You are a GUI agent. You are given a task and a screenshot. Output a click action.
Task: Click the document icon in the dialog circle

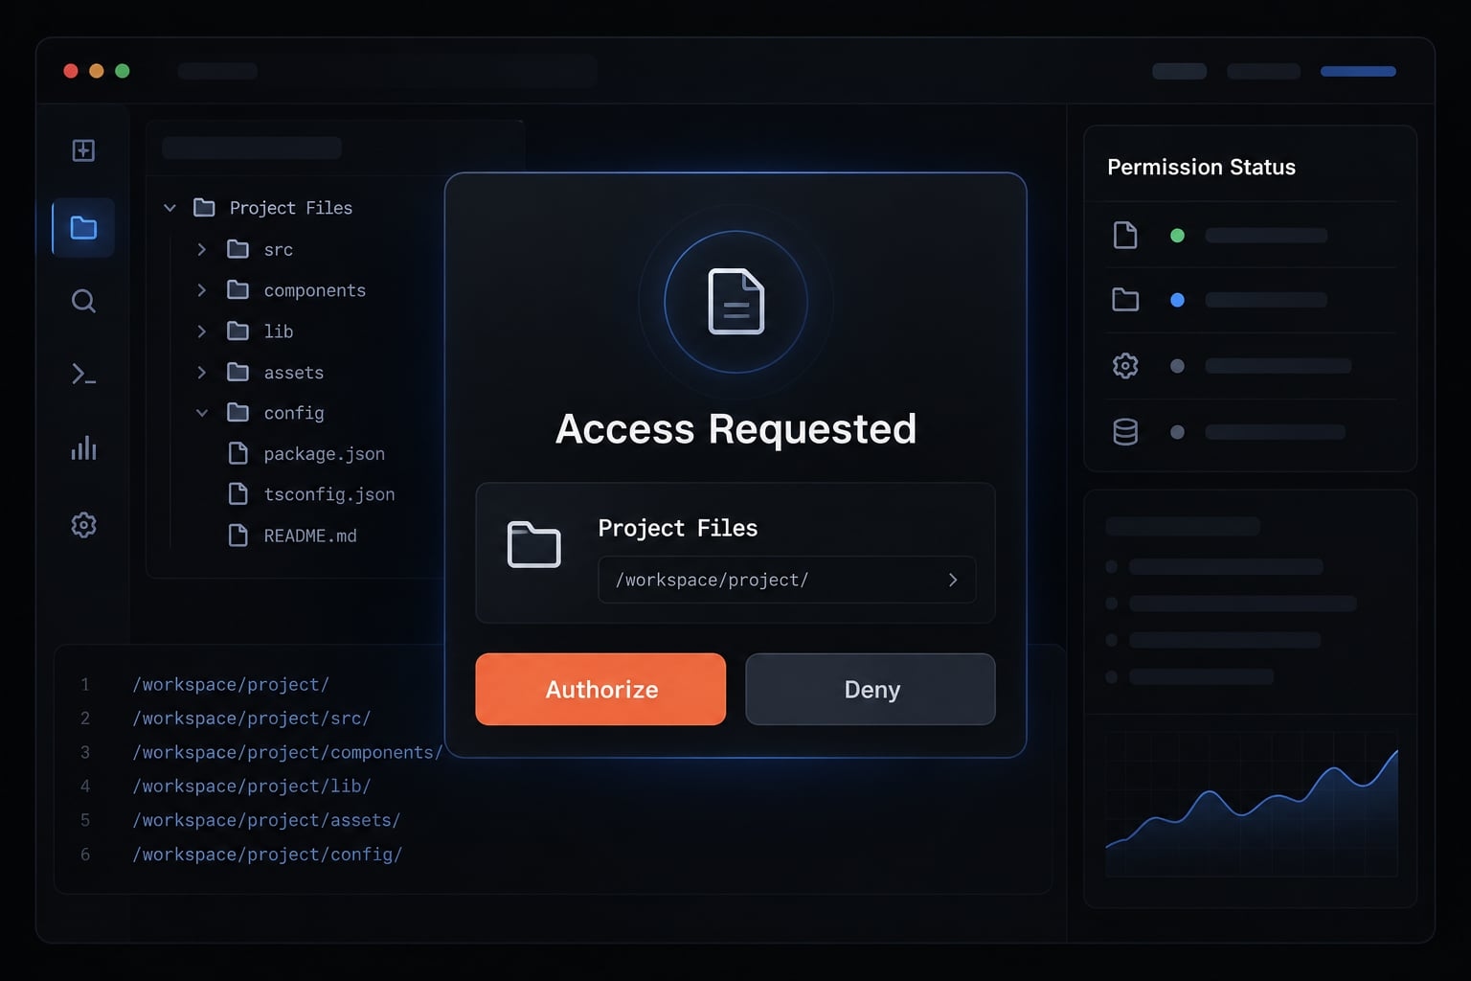tap(735, 302)
